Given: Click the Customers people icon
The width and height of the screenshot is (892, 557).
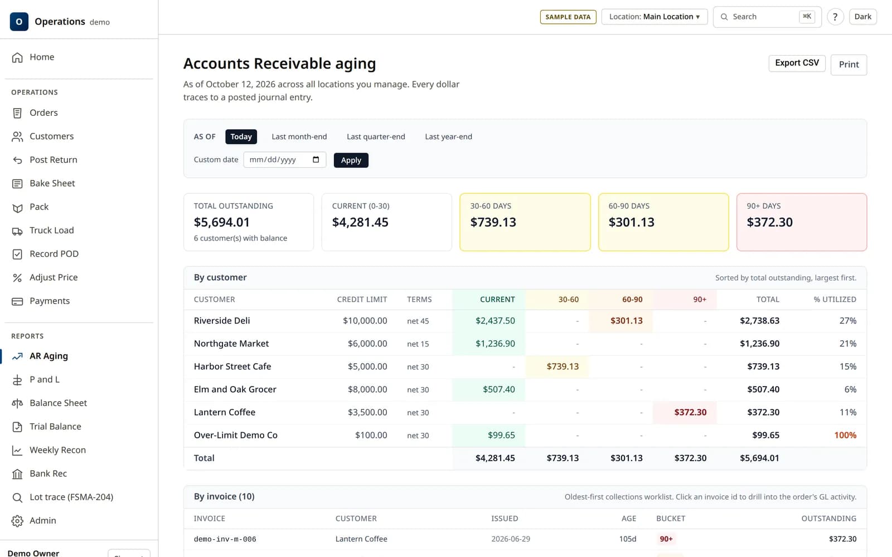Looking at the screenshot, I should (x=17, y=136).
